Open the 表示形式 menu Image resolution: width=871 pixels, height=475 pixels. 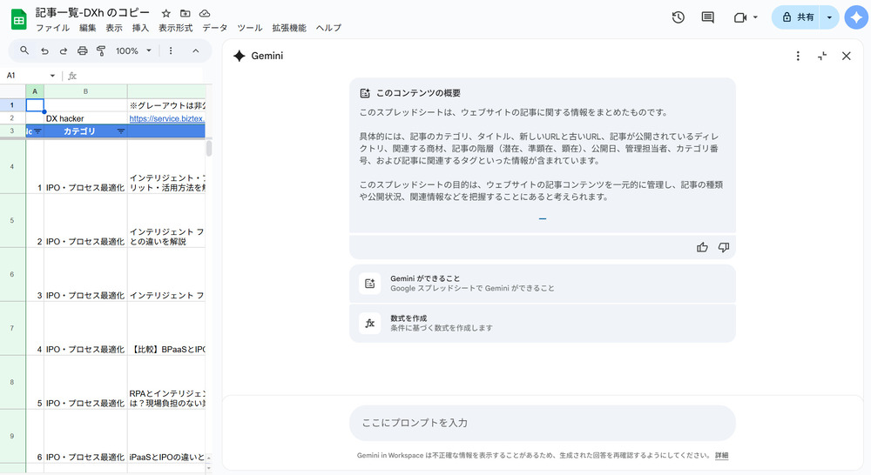pyautogui.click(x=176, y=28)
